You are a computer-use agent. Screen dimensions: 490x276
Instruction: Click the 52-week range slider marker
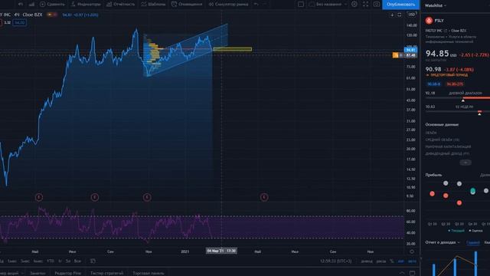coord(479,113)
